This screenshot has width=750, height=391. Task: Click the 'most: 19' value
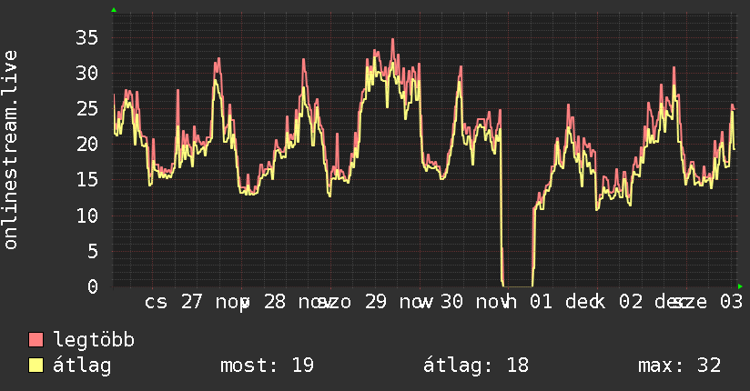(x=267, y=366)
